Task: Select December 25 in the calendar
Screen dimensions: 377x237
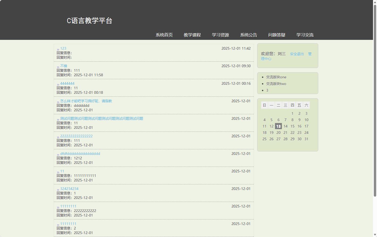Action: pos(264,139)
